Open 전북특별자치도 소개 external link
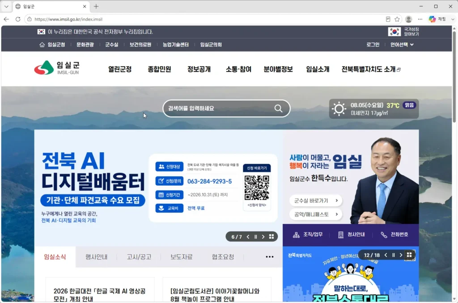This screenshot has height=303, width=458. coord(371,69)
